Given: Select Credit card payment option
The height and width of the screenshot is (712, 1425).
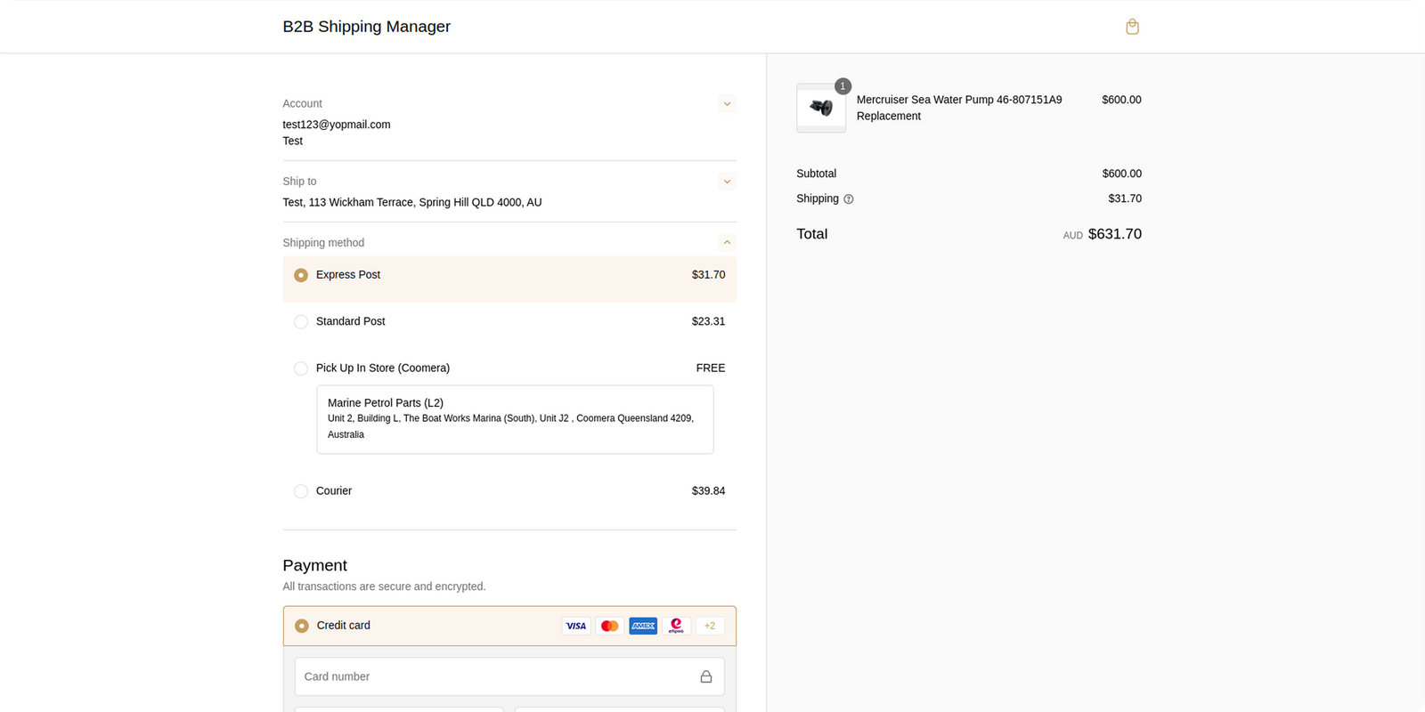Looking at the screenshot, I should 302,626.
